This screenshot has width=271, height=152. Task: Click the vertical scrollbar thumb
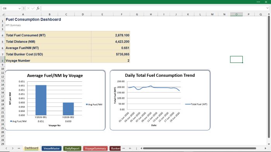pyautogui.click(x=269, y=77)
